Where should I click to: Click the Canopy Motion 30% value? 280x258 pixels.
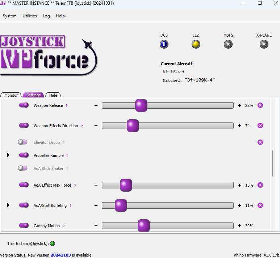point(249,226)
